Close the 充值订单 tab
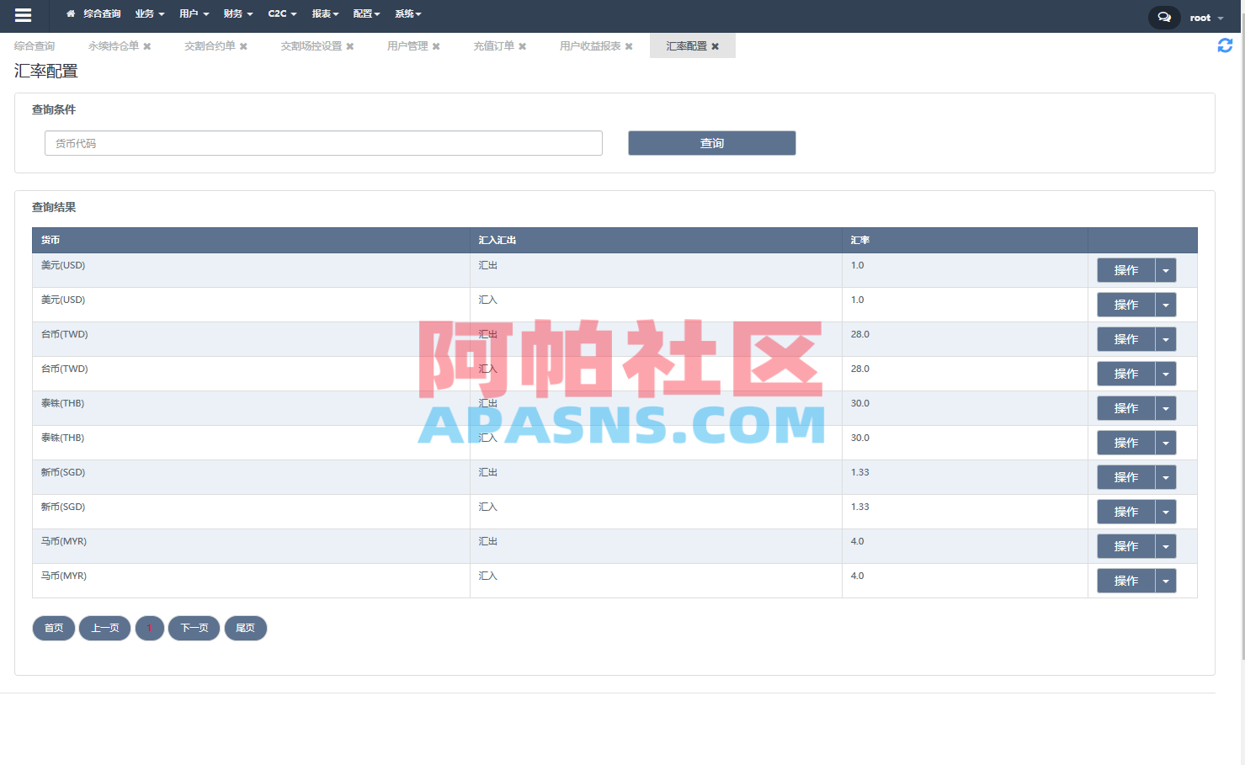The height and width of the screenshot is (765, 1245). 522,46
